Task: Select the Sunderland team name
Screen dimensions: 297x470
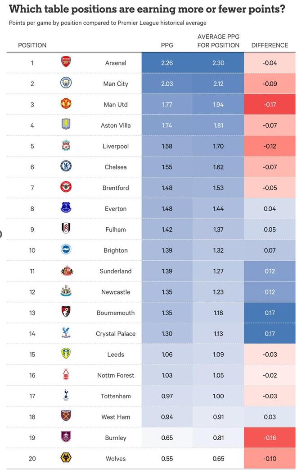Action: click(x=116, y=271)
